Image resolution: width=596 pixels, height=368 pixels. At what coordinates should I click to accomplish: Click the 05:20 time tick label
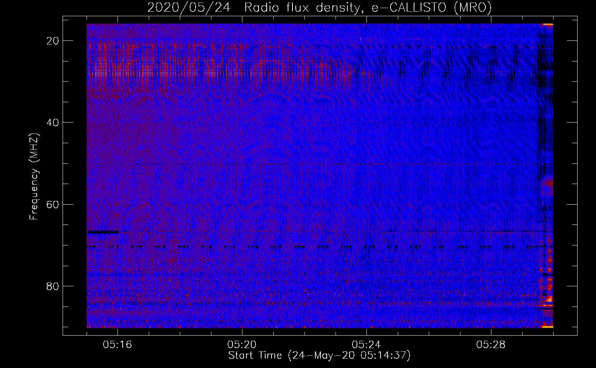(x=242, y=345)
